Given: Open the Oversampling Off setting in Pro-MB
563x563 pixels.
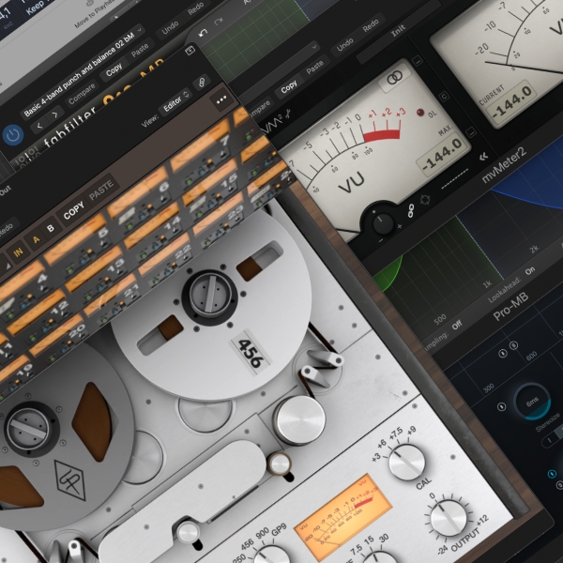Looking at the screenshot, I should [x=457, y=326].
